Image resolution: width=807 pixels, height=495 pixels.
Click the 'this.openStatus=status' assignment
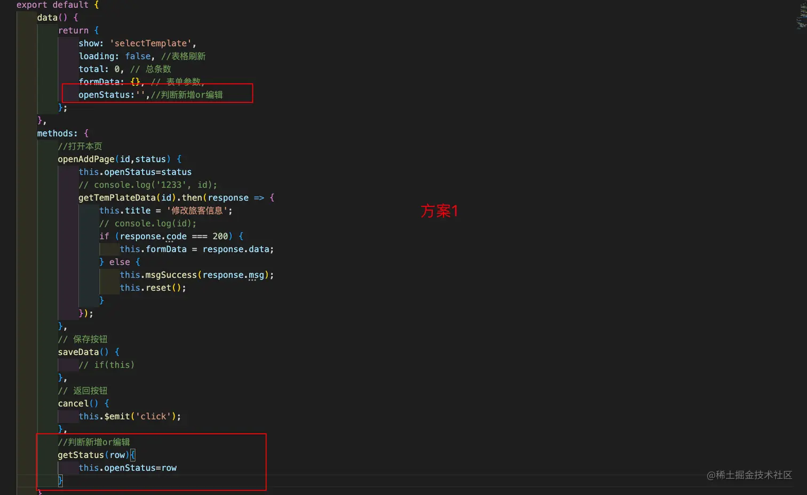pos(135,172)
